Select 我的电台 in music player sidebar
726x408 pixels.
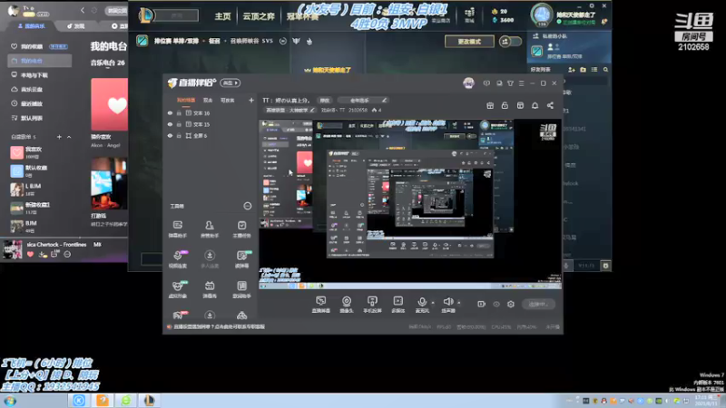(x=39, y=61)
